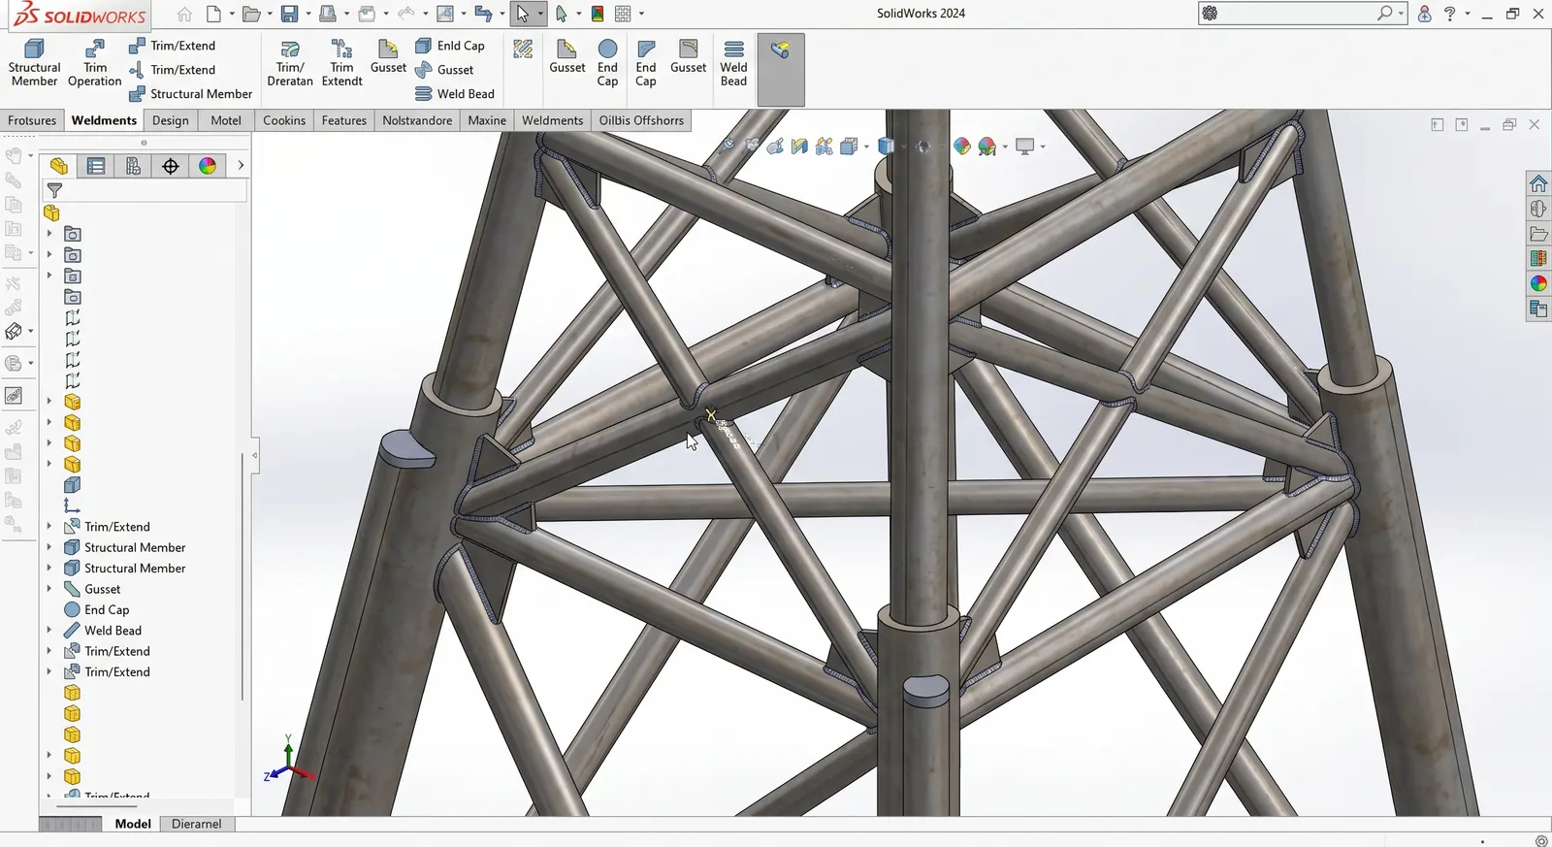This screenshot has height=847, width=1552.
Task: Select the second Structural Member tree item
Action: coord(124,569)
